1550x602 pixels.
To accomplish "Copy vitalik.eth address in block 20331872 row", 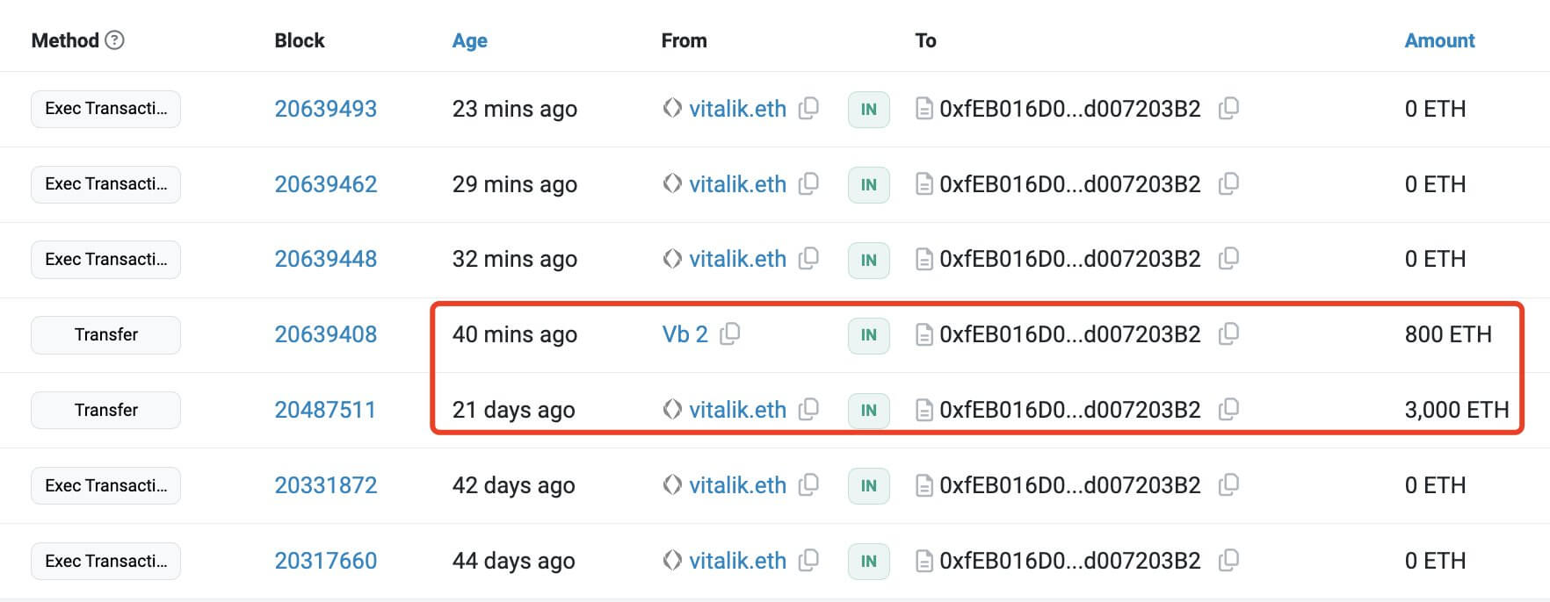I will (808, 485).
